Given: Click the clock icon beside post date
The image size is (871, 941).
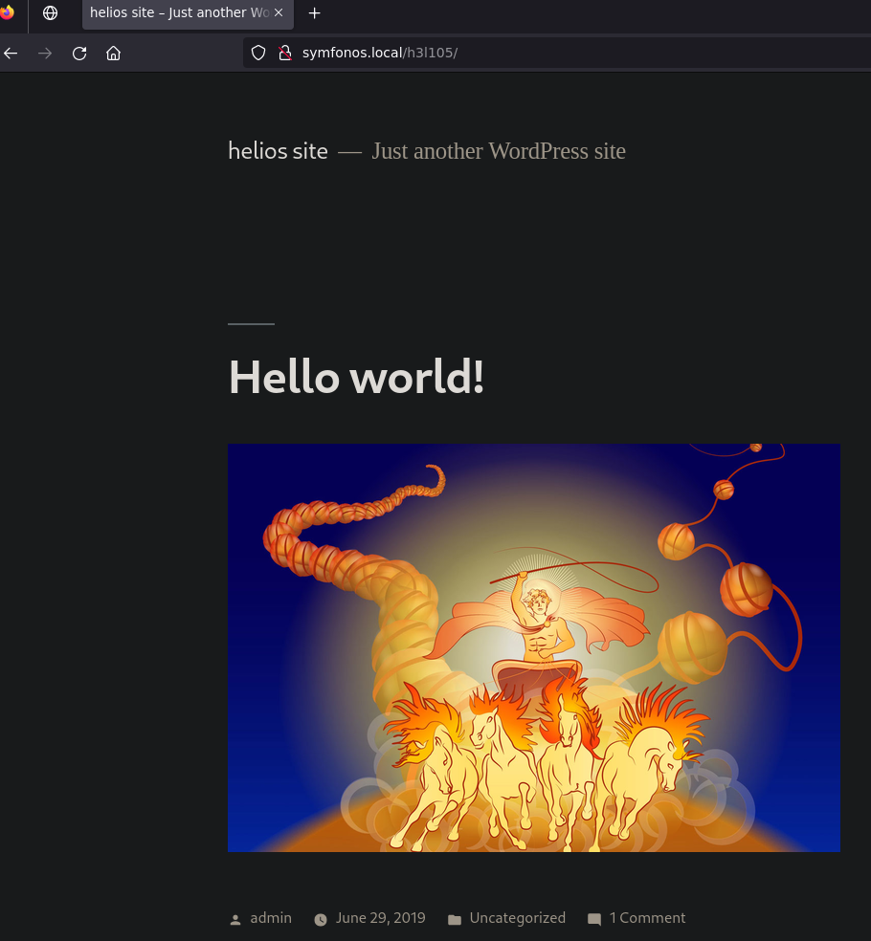Looking at the screenshot, I should tap(321, 919).
